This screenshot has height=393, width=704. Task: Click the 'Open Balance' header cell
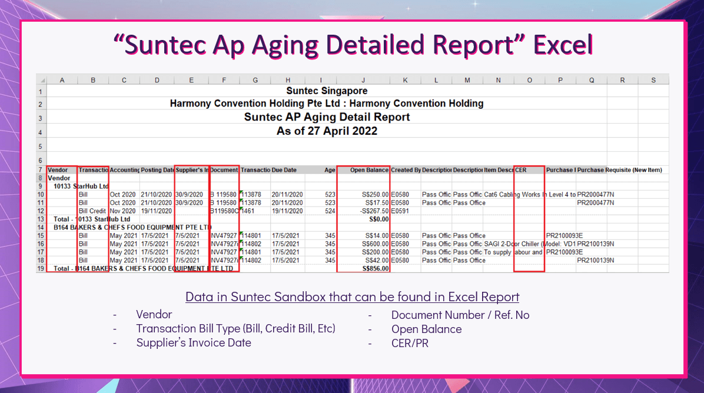(x=369, y=170)
